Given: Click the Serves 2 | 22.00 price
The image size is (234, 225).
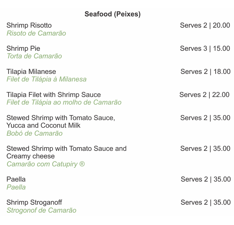Looking at the screenshot, I should [x=204, y=95].
